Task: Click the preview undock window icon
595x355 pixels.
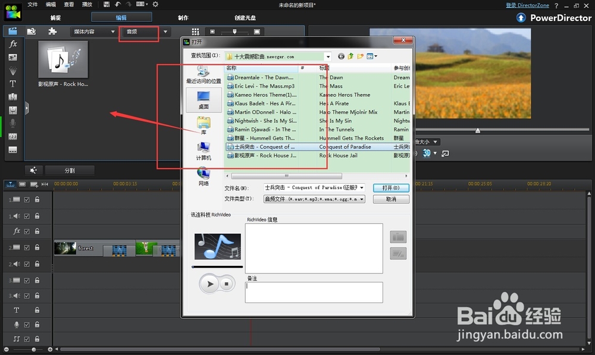Action: 446,153
